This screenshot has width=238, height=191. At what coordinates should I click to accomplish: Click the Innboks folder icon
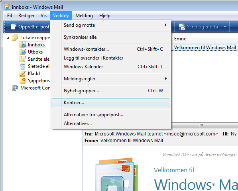(x=23, y=45)
